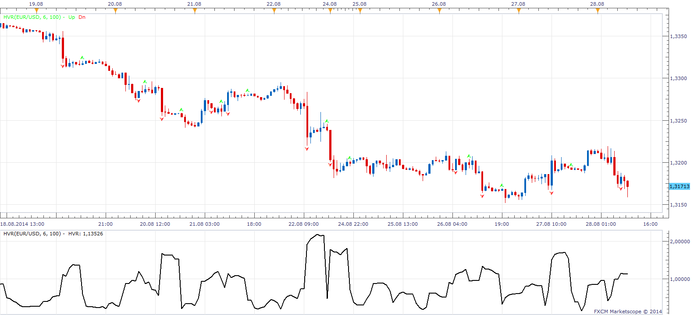Click the orange day marker for 24.08
Screen dimensions: 694x315
coord(330,11)
